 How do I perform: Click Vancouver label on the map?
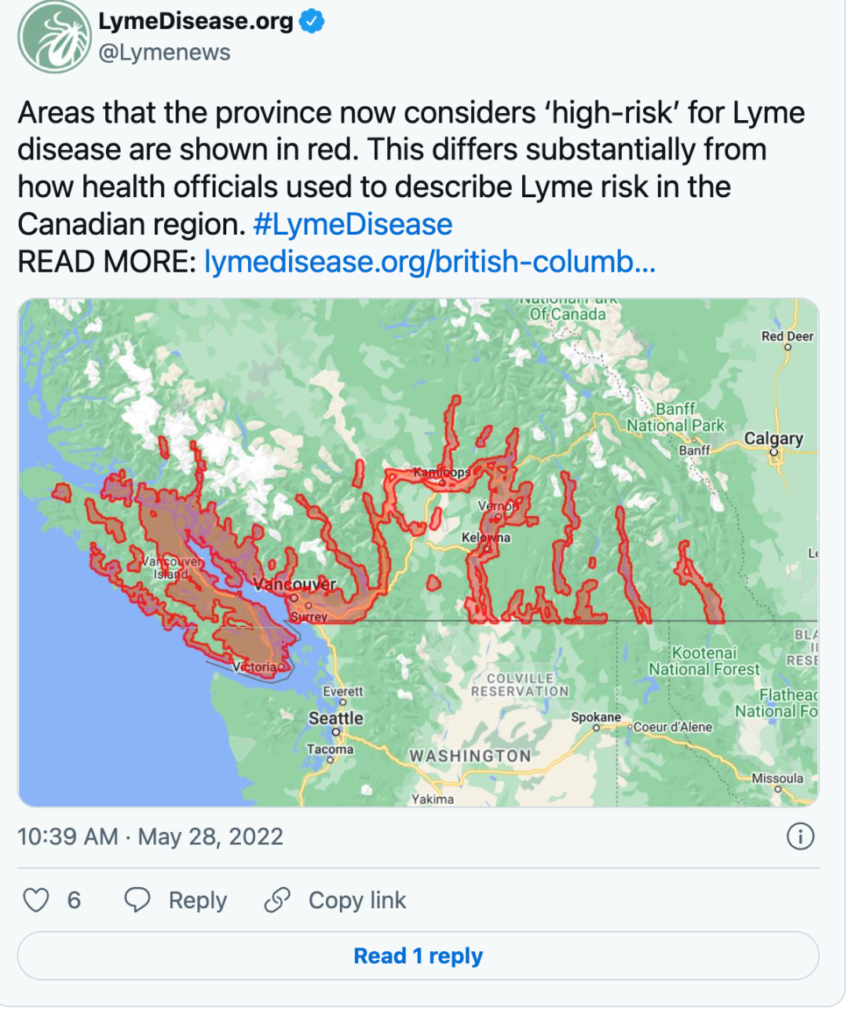(294, 584)
